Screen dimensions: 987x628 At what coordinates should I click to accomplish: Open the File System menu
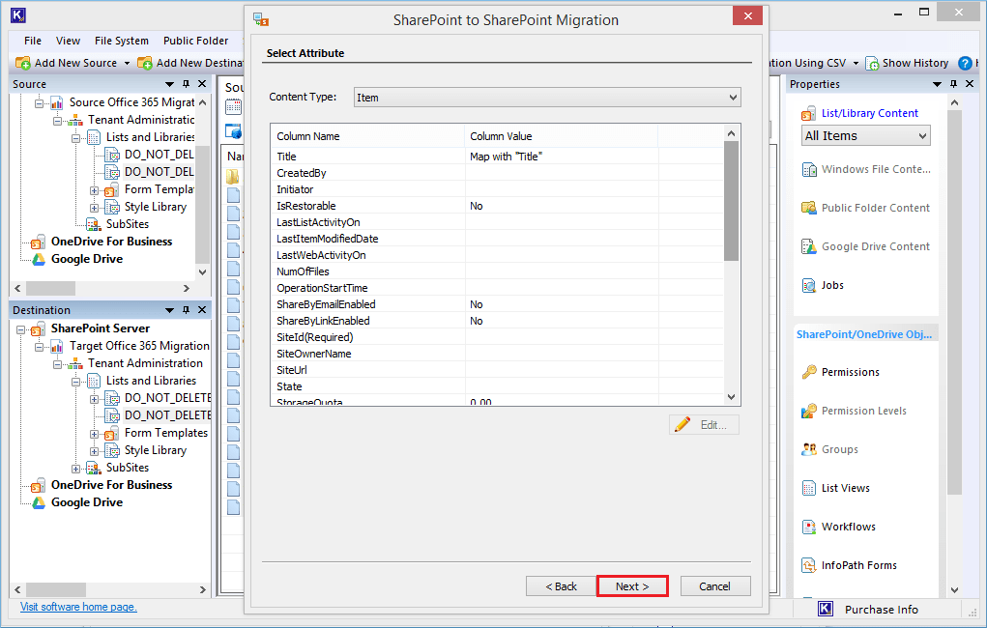coord(122,41)
